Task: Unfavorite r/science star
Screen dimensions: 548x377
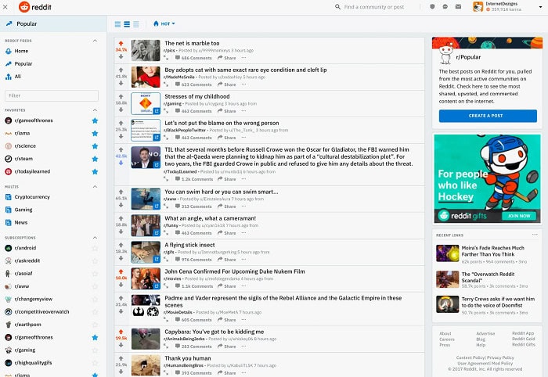Action: [95, 146]
